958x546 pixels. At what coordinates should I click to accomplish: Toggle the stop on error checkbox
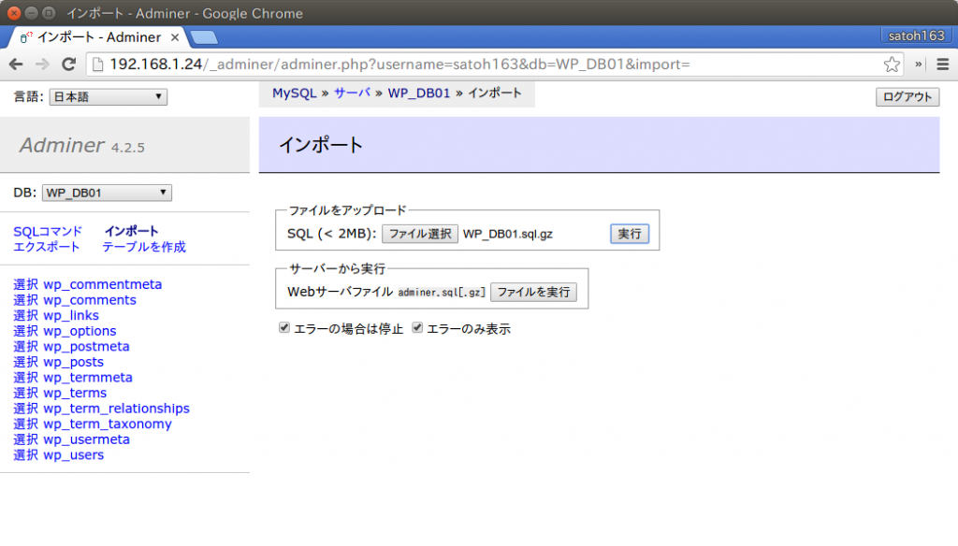coord(284,328)
